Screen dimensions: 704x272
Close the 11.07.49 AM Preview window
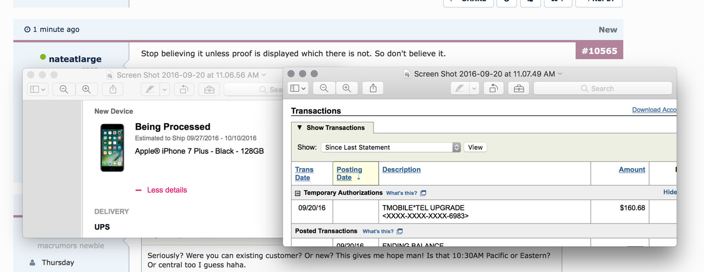click(291, 74)
